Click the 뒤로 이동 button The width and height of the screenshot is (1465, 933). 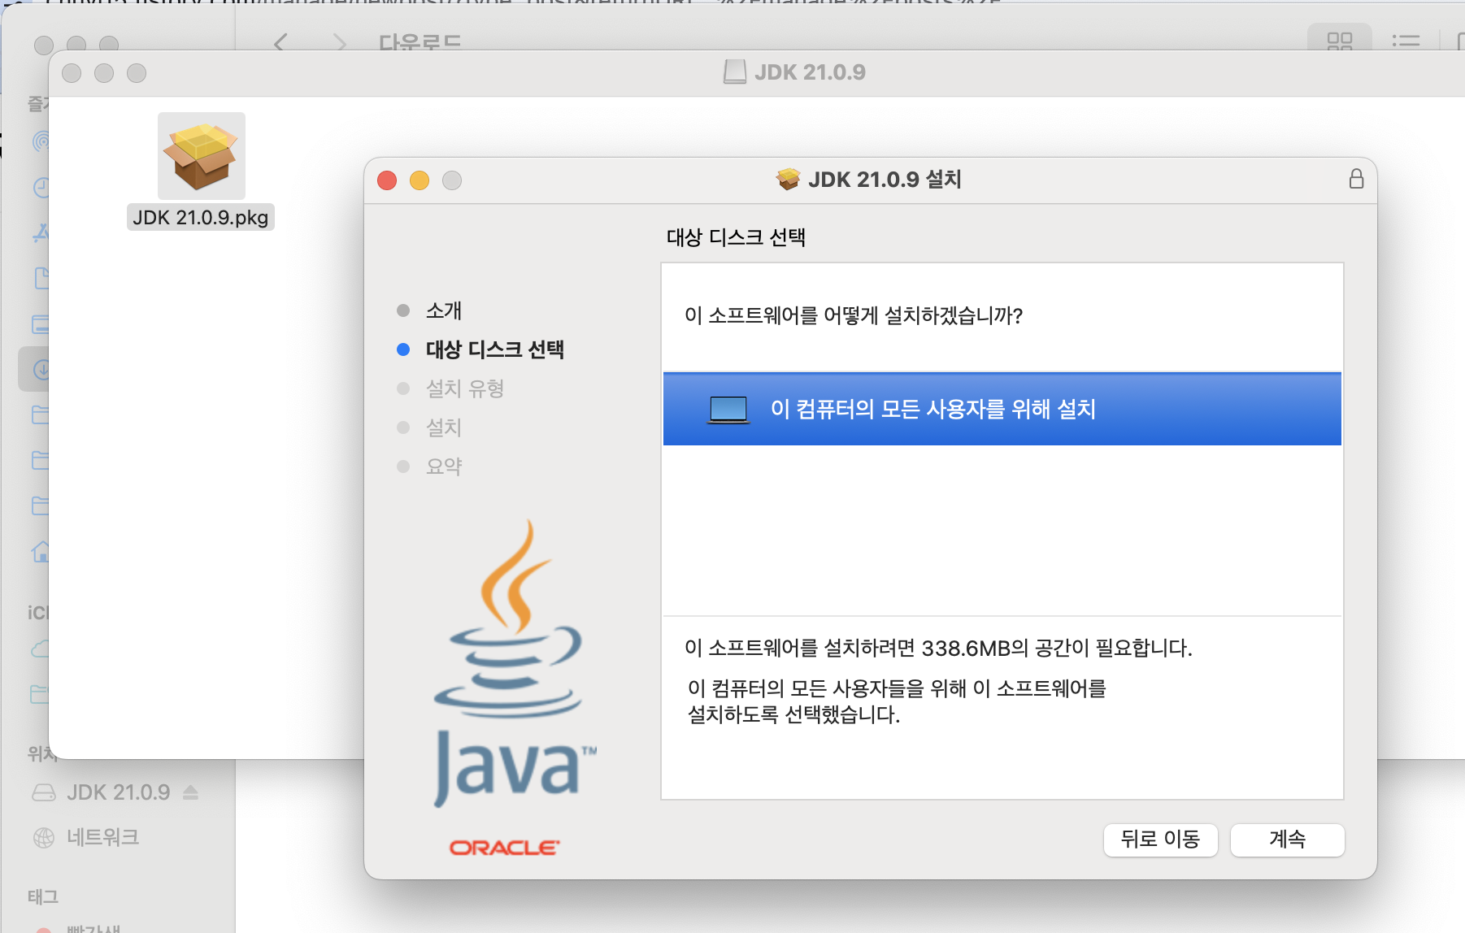[x=1160, y=840]
